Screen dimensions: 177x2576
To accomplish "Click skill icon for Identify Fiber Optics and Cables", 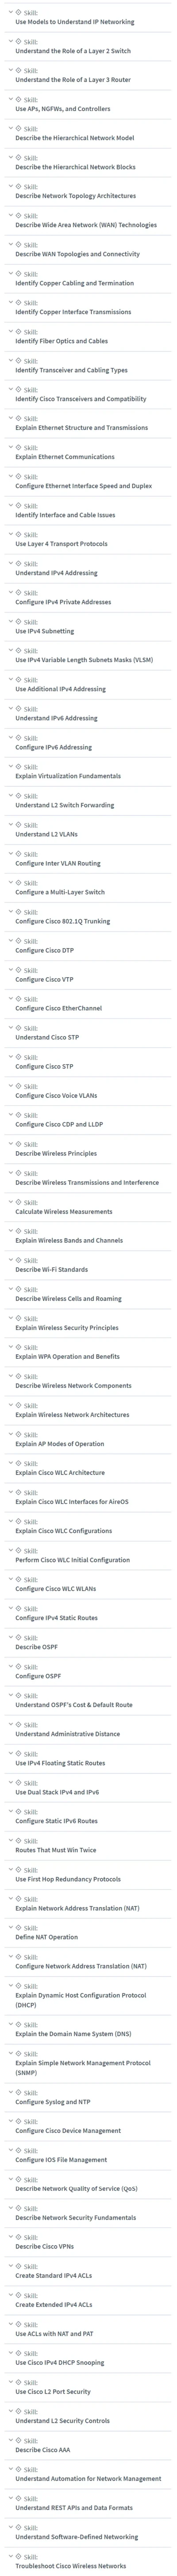I will tap(18, 332).
